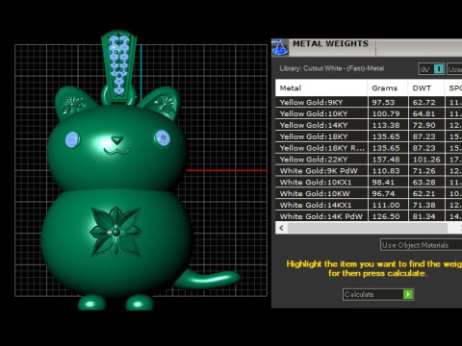Select the White Gold:14KX1 row

pos(369,205)
